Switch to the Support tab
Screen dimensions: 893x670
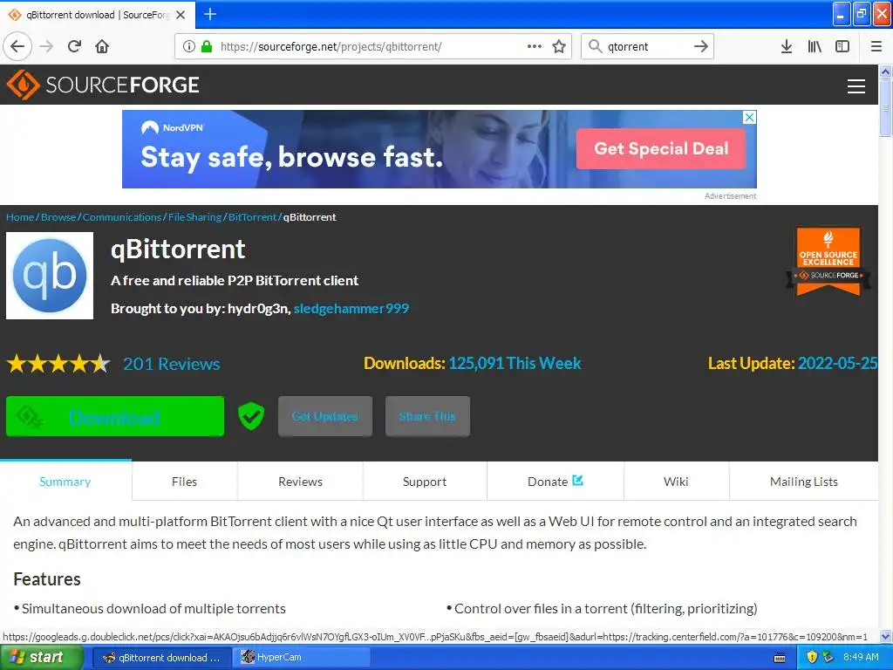(425, 482)
